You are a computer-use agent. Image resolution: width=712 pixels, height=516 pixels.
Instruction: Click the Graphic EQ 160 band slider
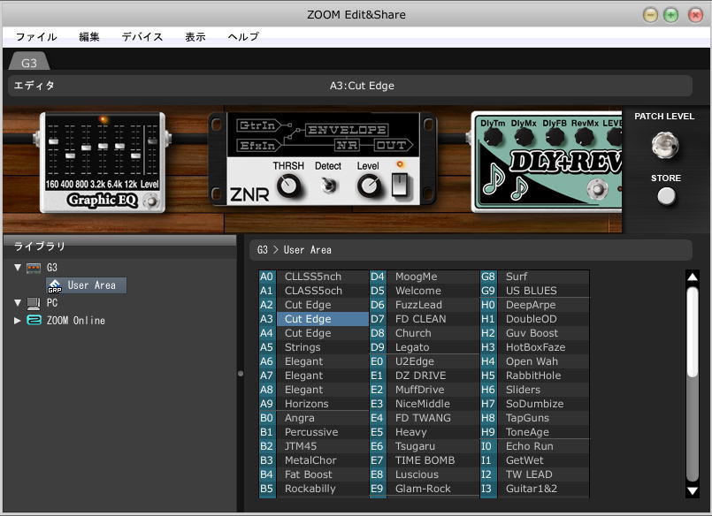53,141
